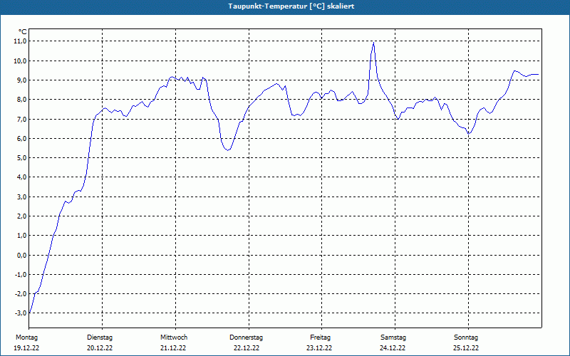
Task: Click the 7,0 axis value
Action: pyautogui.click(x=21, y=119)
